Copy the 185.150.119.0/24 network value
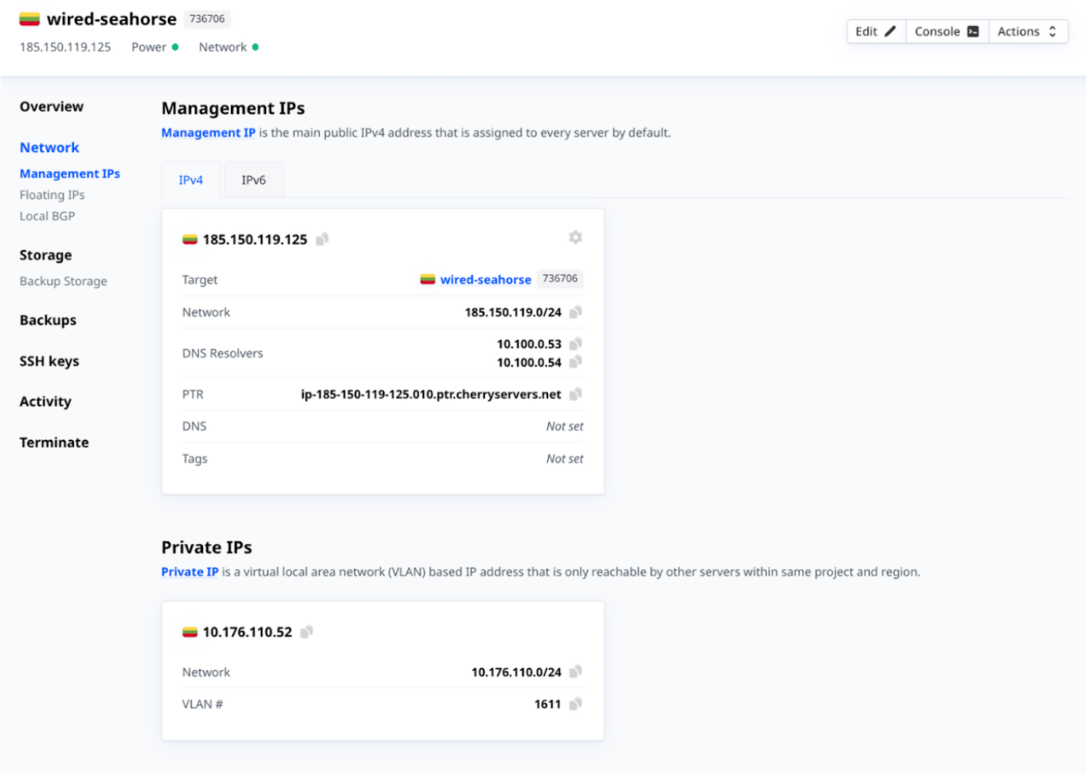 tap(576, 312)
